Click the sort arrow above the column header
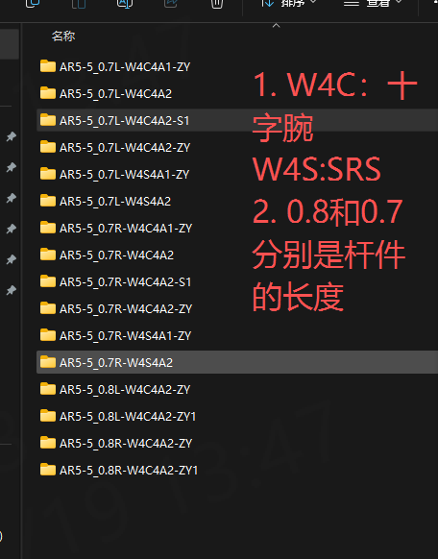Screen dimensions: 438x559 tap(276, 26)
